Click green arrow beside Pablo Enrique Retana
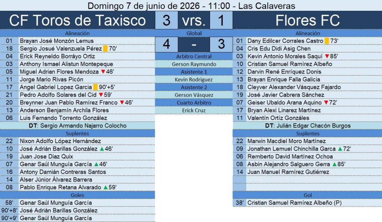The width and height of the screenshot is (382, 222). pos(106,187)
